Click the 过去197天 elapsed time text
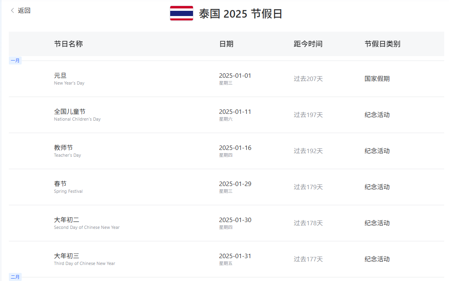 click(x=308, y=115)
